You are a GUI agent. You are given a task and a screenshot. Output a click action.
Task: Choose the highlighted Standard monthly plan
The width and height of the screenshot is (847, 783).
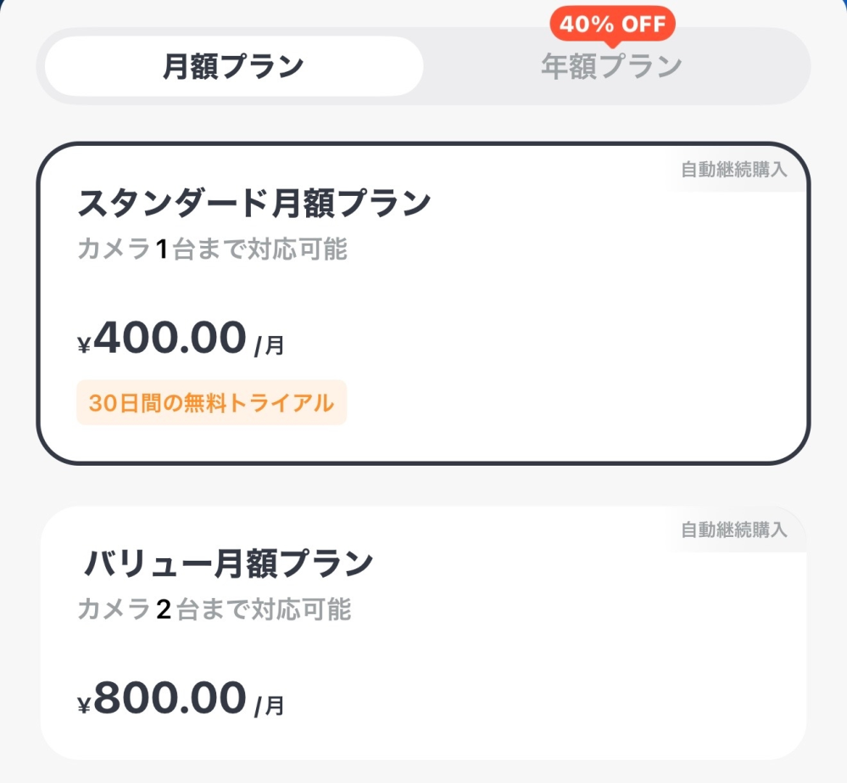tap(422, 301)
